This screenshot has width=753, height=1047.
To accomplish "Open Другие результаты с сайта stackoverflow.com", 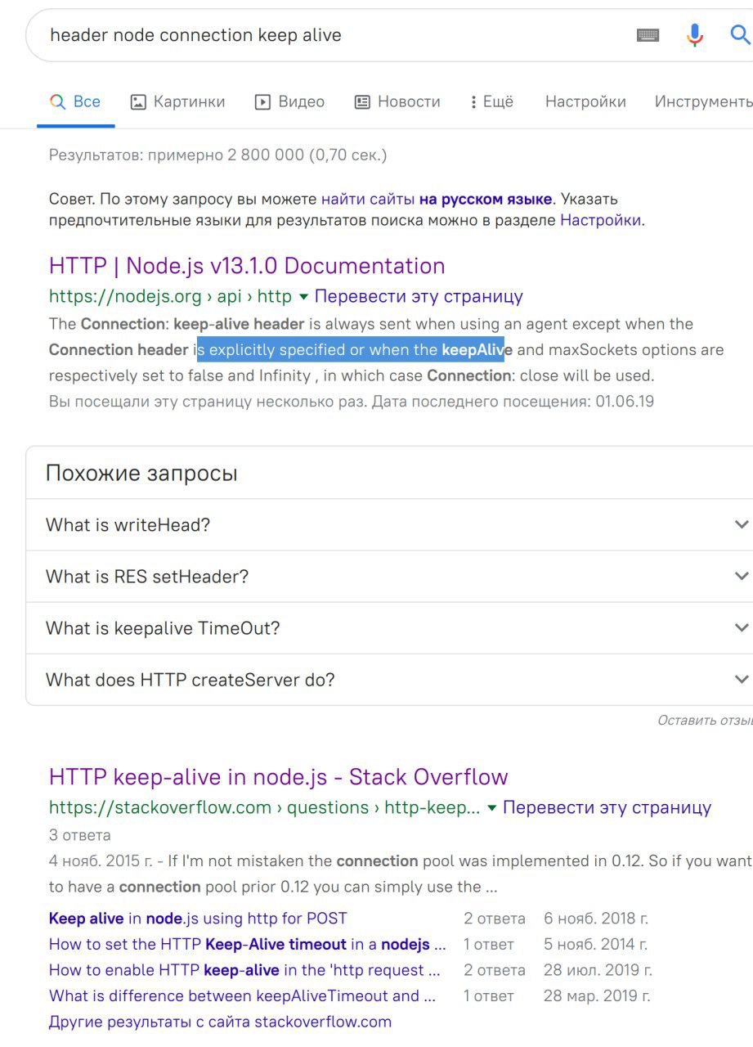I will [x=220, y=1022].
